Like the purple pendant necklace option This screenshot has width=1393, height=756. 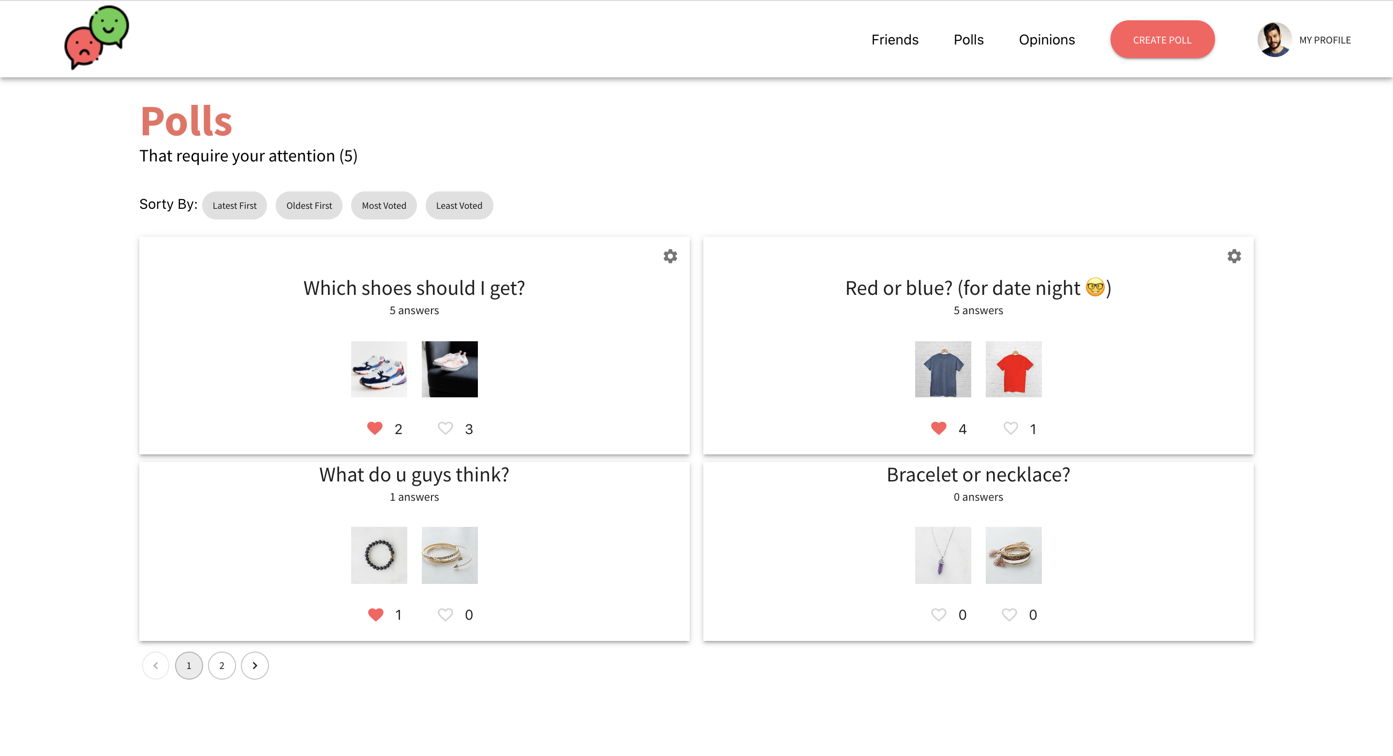pos(938,614)
